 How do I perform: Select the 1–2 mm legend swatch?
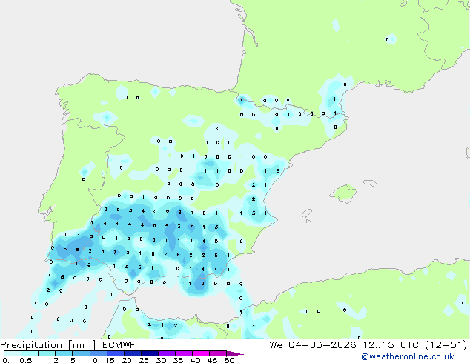click(x=47, y=353)
